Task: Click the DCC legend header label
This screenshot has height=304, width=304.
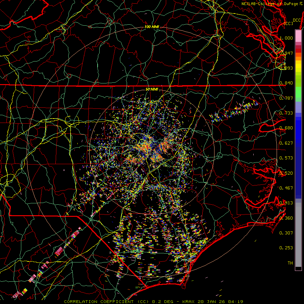Action: 297,20
